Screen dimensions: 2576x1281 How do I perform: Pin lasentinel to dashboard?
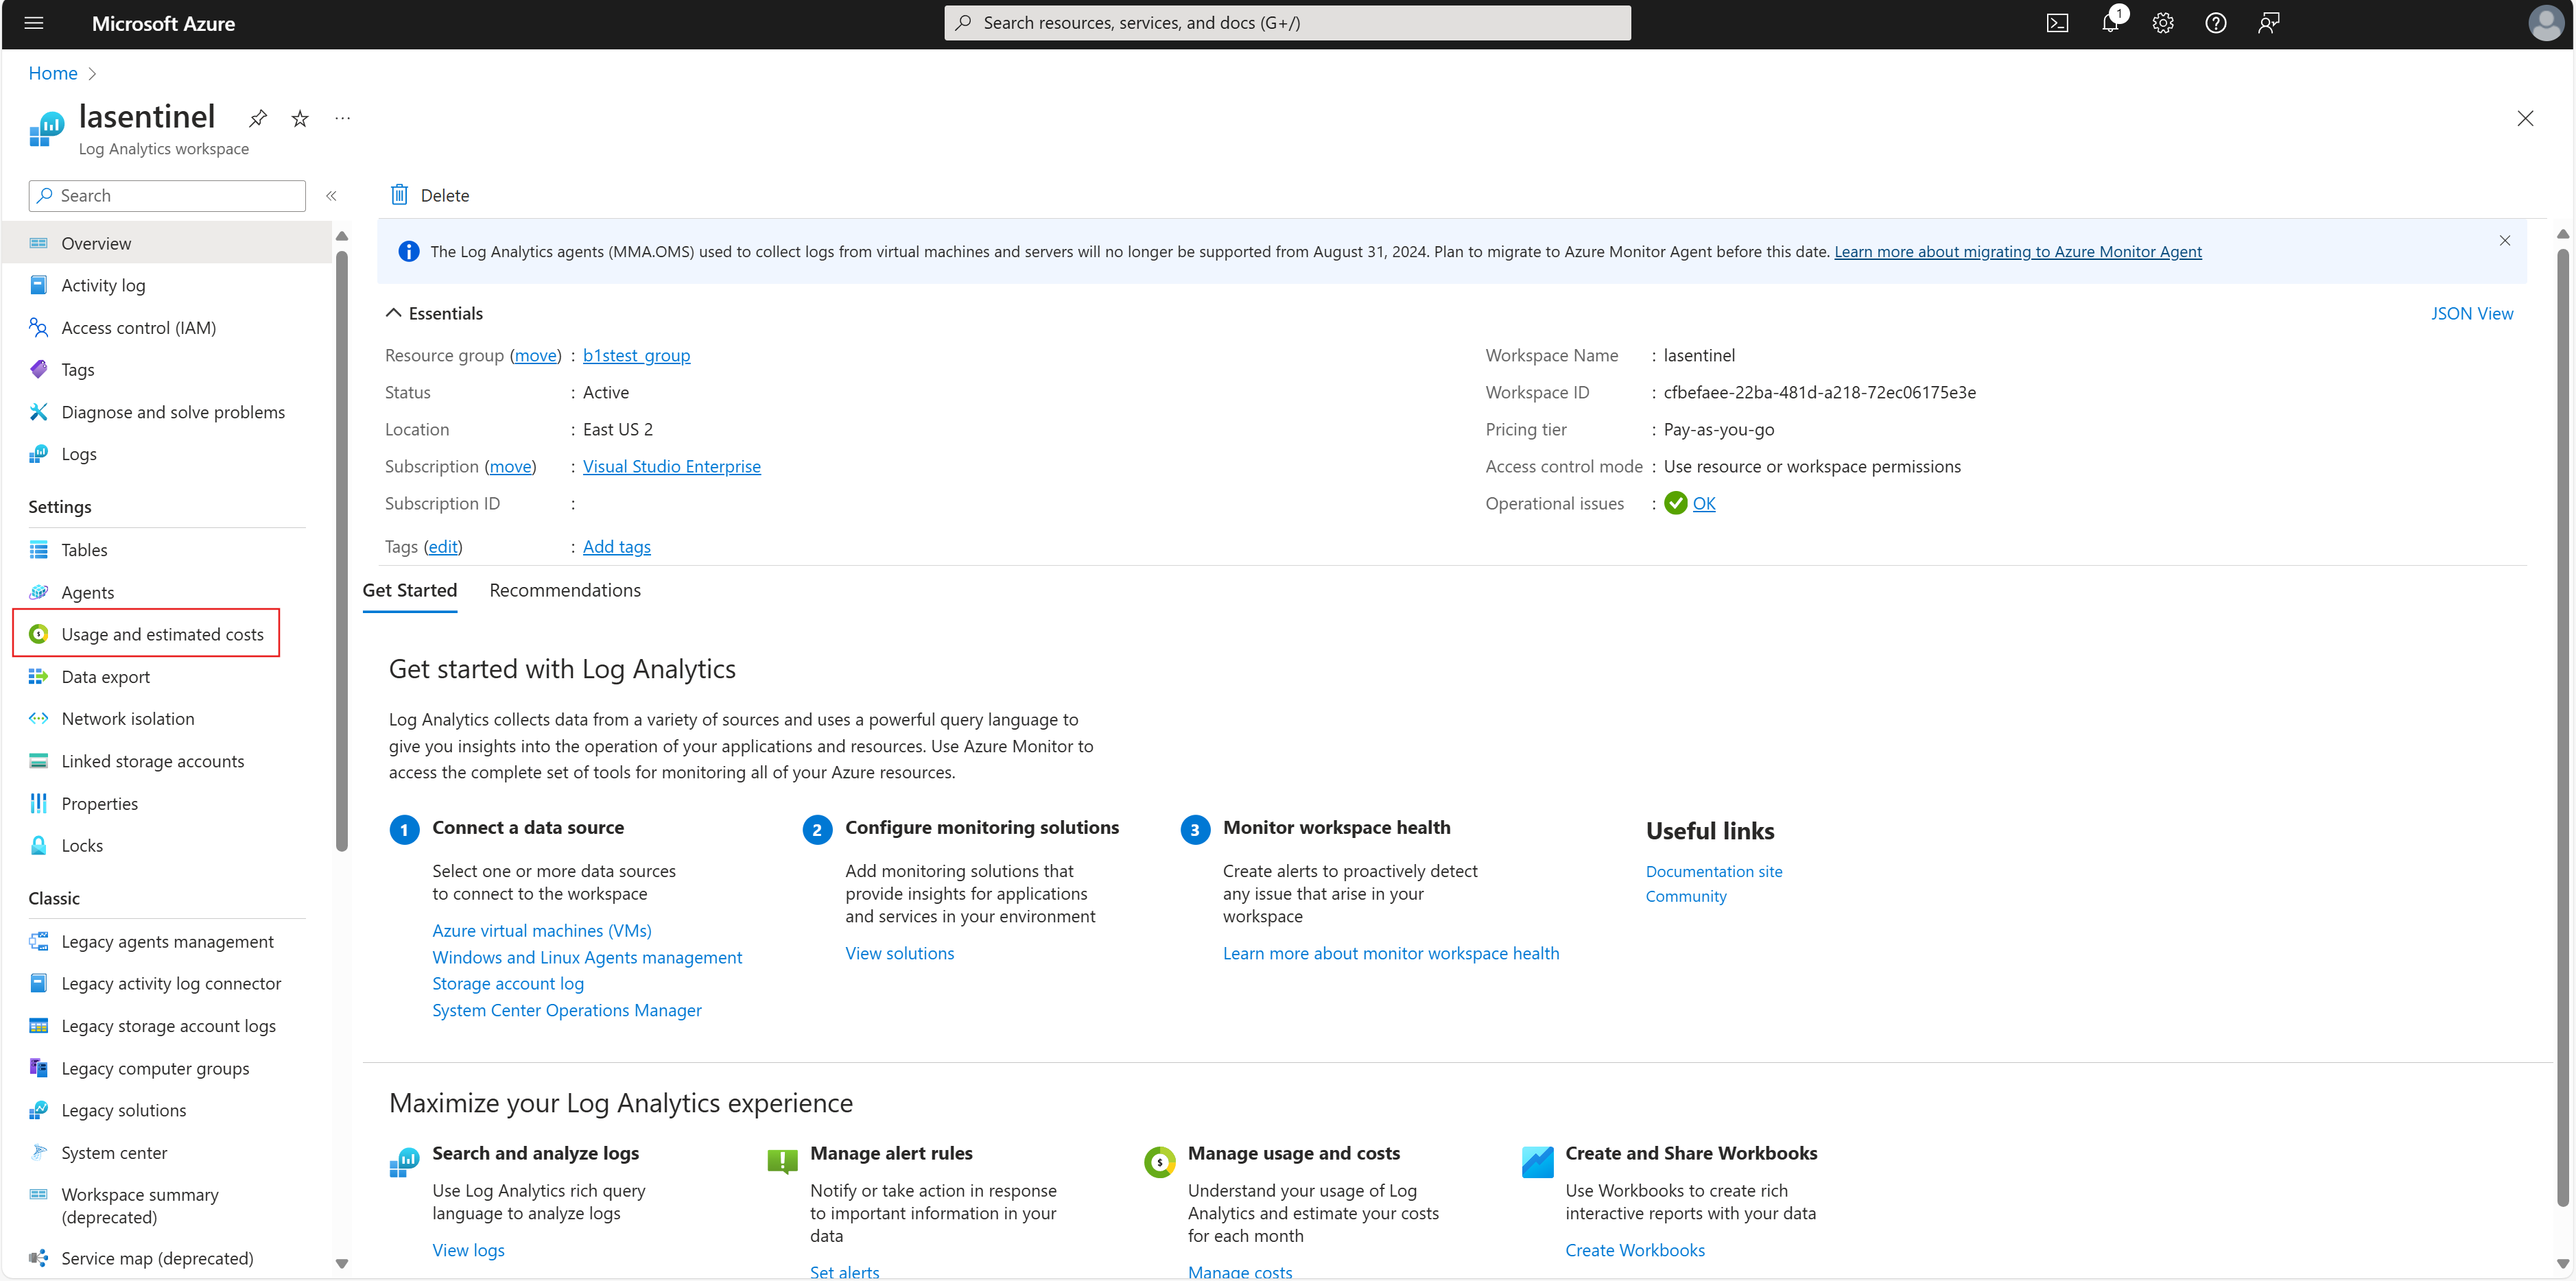pos(258,119)
